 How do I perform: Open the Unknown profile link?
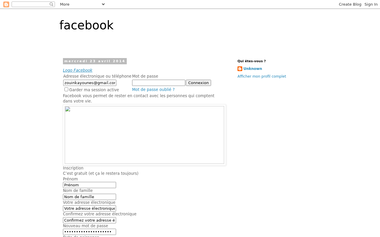(253, 69)
